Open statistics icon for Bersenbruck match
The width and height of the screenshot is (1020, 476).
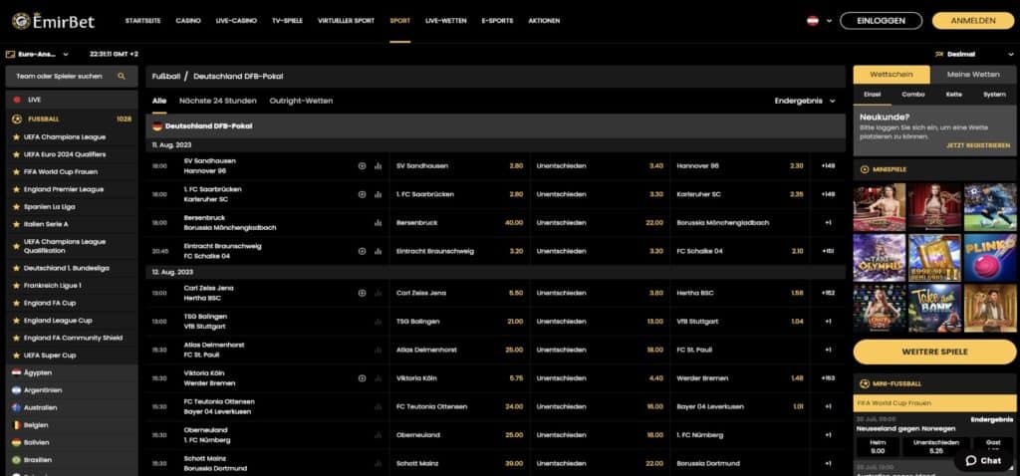[378, 222]
